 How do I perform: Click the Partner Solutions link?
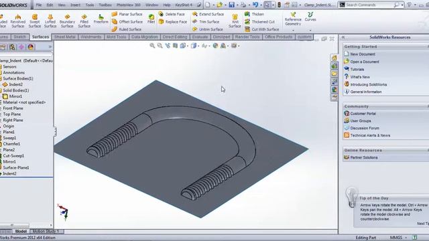coord(363,158)
